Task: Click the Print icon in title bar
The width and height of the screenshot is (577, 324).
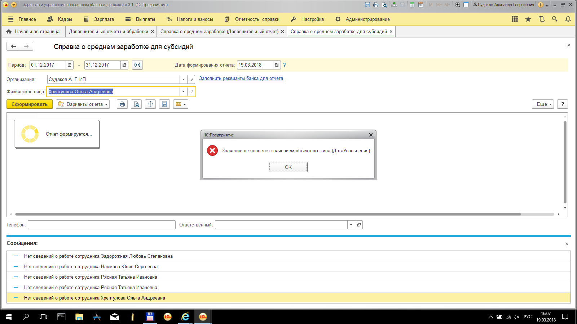Action: [376, 5]
